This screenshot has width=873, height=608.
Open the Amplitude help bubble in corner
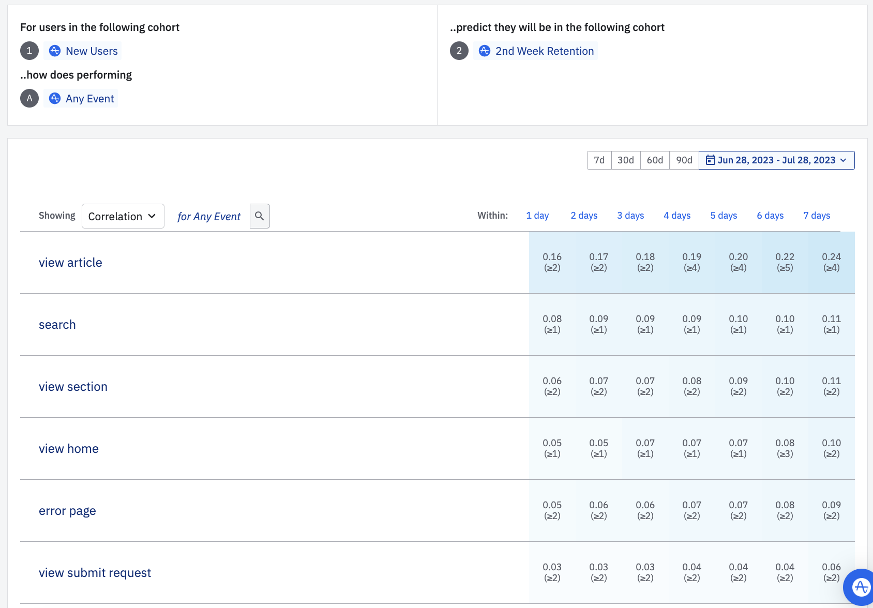860,587
